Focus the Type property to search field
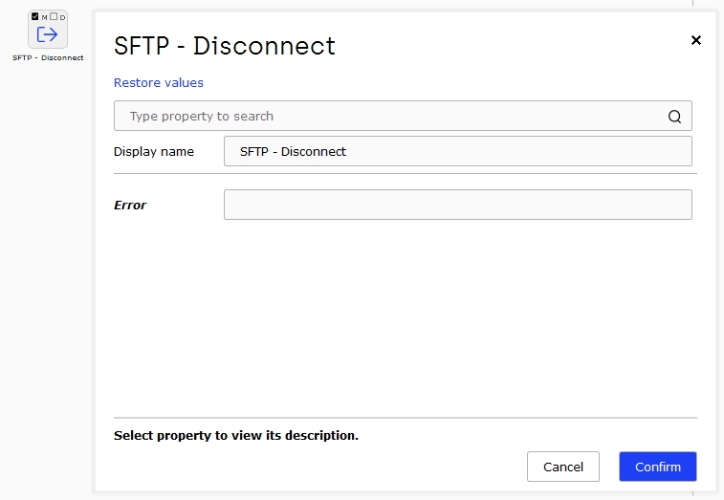This screenshot has height=500, width=724. point(403,116)
